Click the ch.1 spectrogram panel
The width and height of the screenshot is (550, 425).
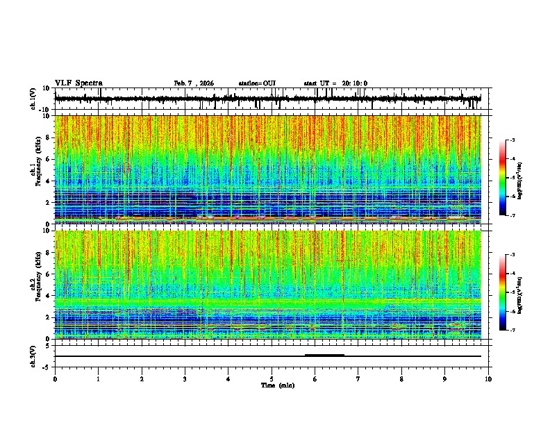click(268, 169)
